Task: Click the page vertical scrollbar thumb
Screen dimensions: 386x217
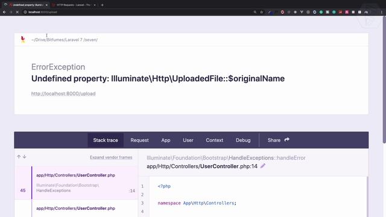Action: pos(384,80)
